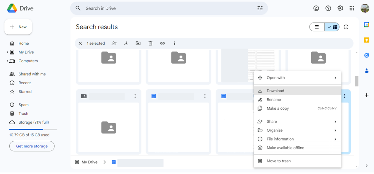
Task: Click the Google Drive logo
Action: pos(12,8)
